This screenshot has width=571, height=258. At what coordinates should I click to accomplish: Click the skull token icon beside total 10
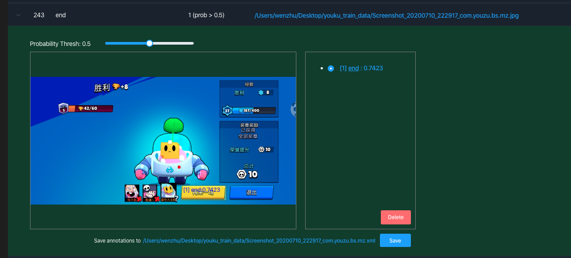coord(241,175)
